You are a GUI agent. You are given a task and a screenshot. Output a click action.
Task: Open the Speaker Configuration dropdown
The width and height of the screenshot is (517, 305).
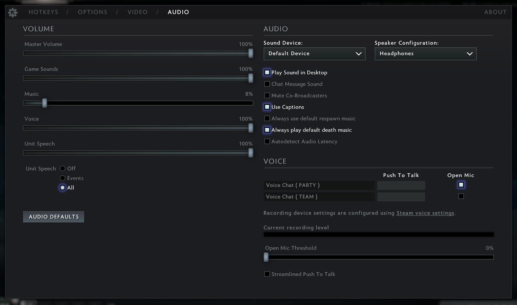pos(425,54)
